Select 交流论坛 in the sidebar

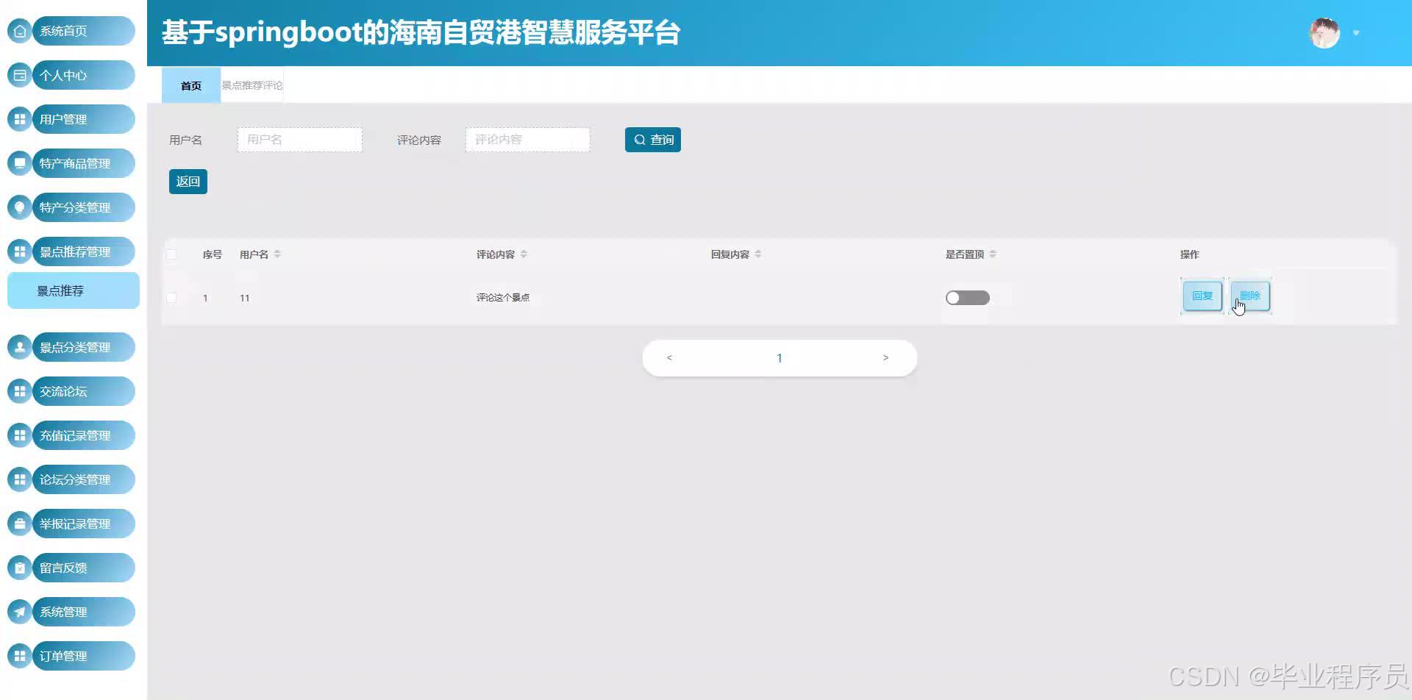(x=71, y=391)
